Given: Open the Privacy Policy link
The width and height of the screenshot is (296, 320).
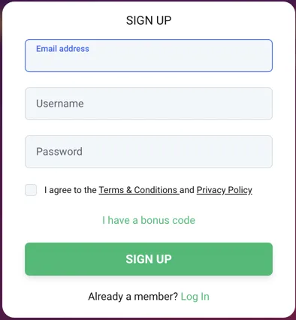Looking at the screenshot, I should 224,190.
